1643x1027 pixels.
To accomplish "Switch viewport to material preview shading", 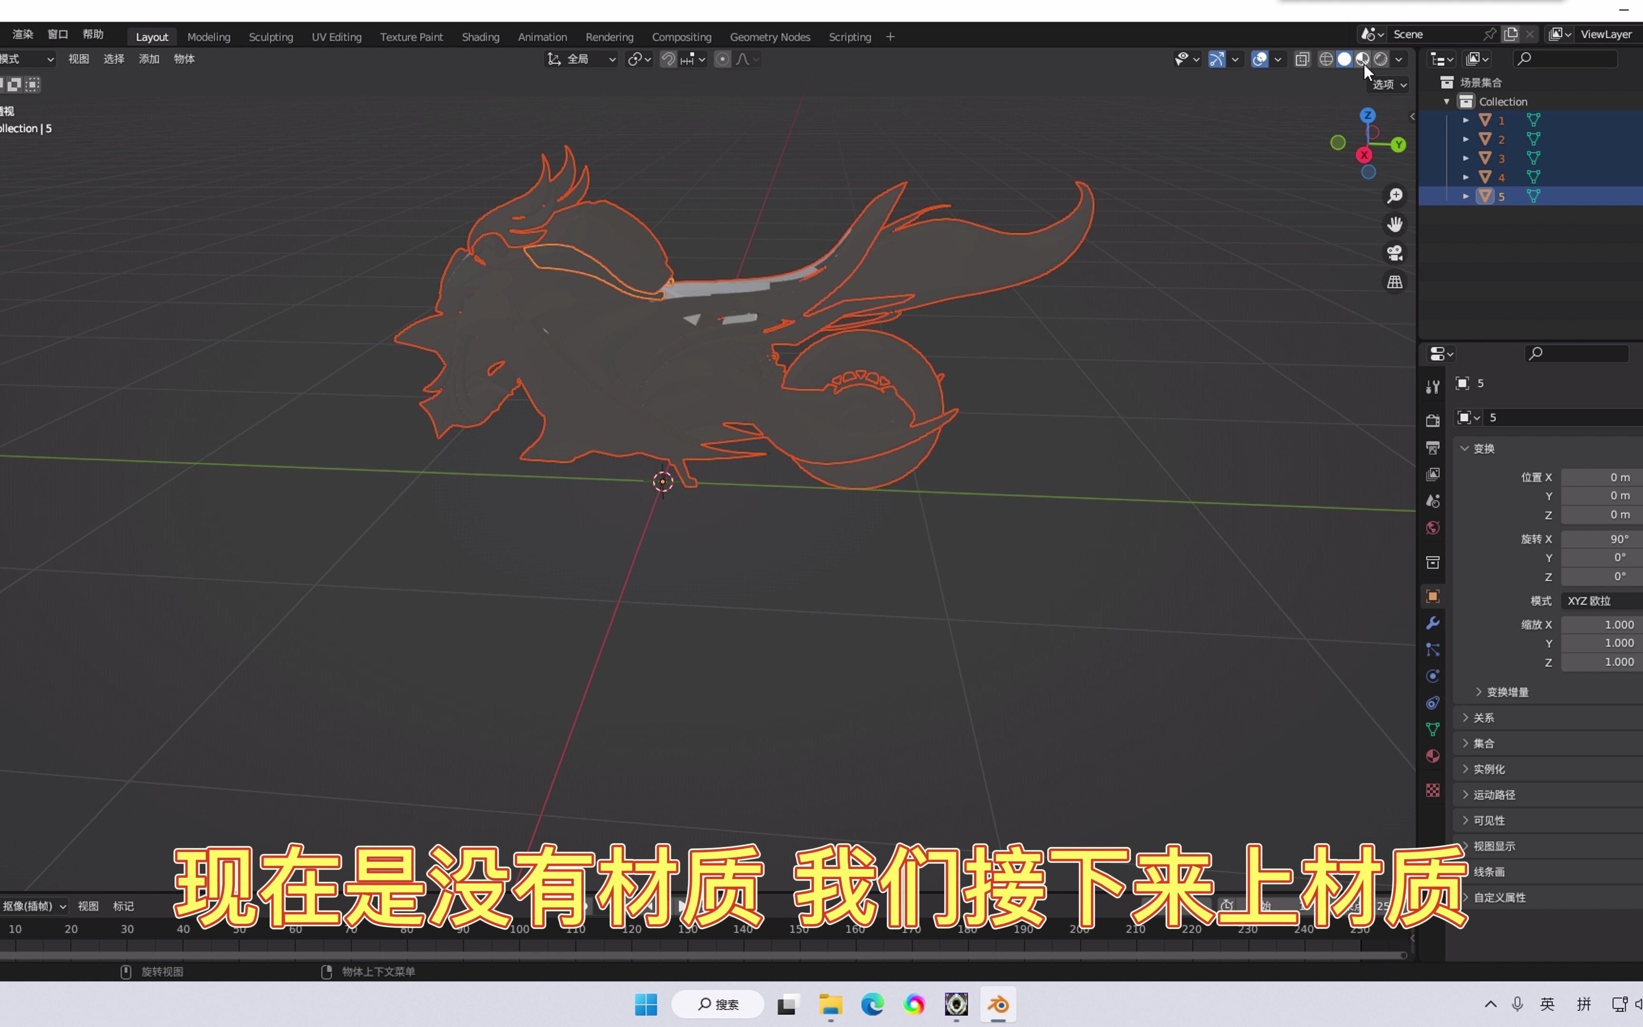I will [x=1363, y=59].
